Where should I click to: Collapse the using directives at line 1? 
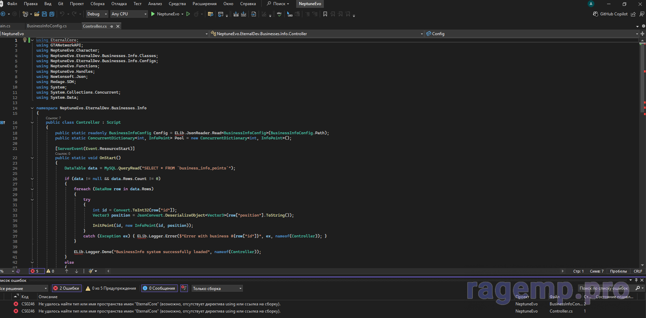(x=32, y=40)
